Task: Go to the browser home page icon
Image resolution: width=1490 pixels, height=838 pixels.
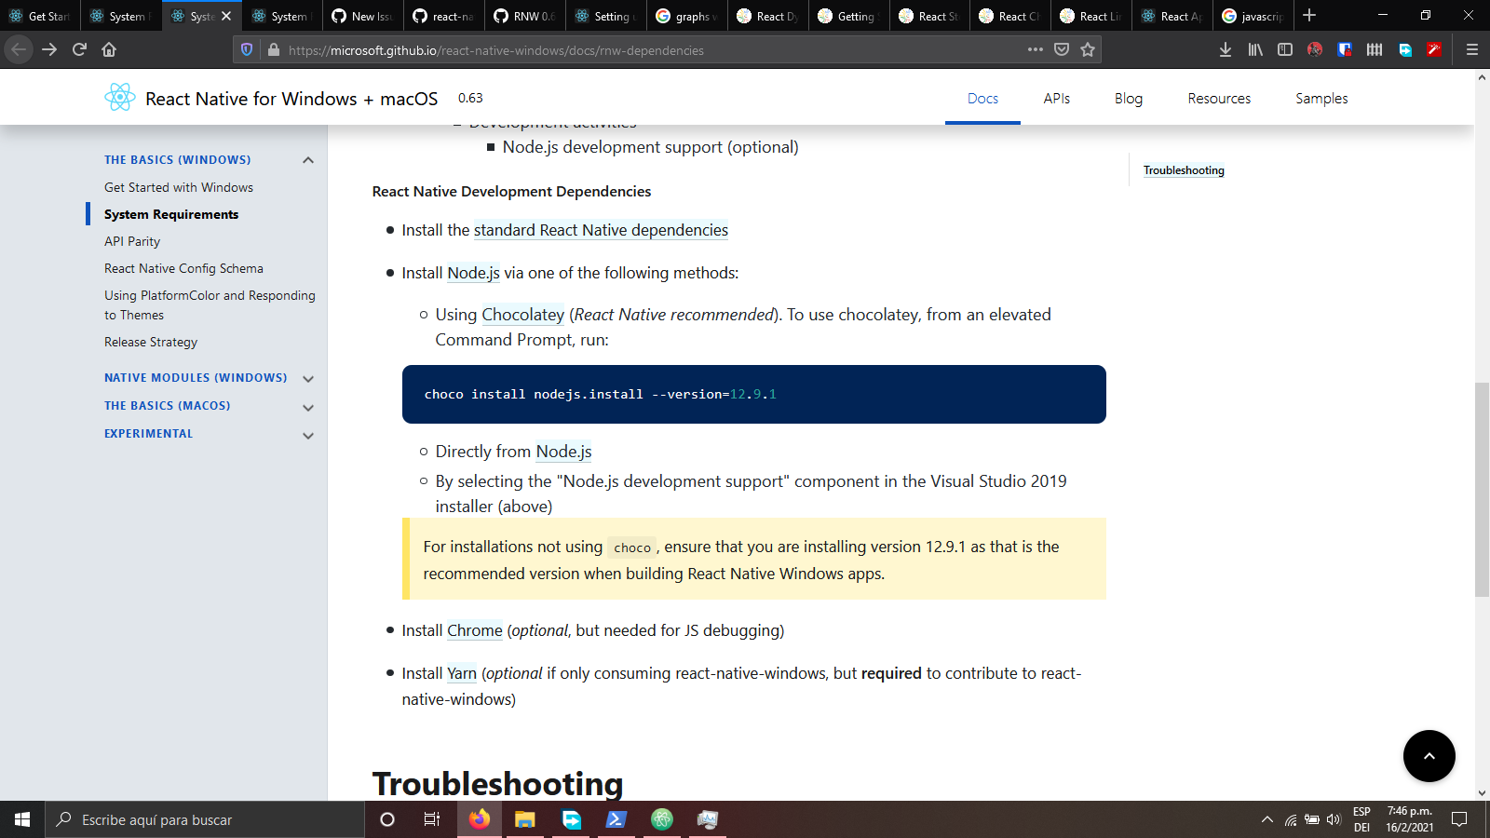Action: point(109,49)
